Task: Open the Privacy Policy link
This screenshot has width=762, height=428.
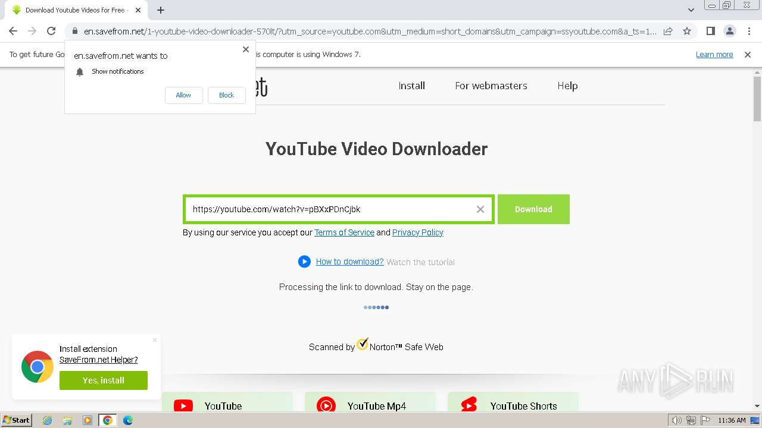Action: [418, 232]
